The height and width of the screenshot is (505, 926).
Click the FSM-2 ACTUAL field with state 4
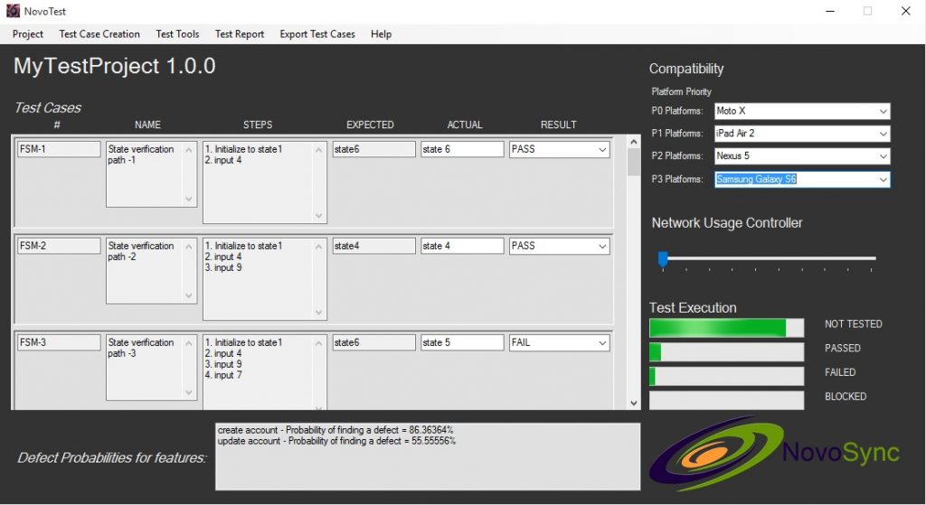(462, 246)
